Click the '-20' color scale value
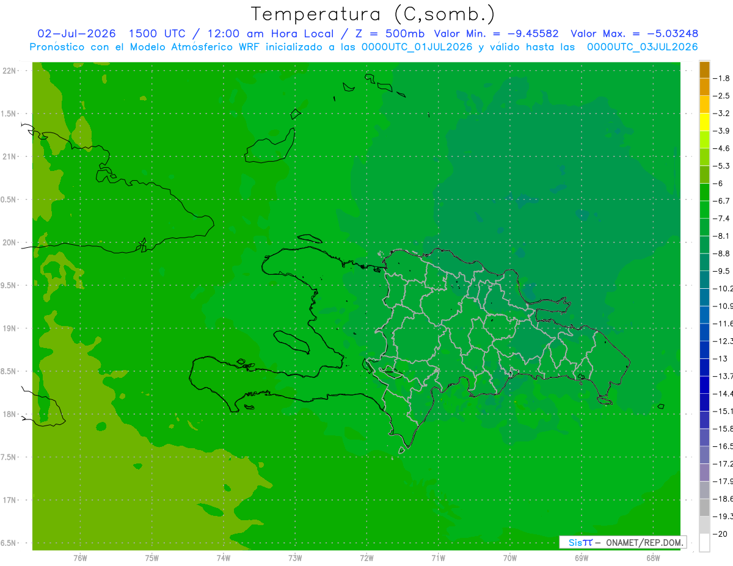Image resolution: width=733 pixels, height=566 pixels. [x=721, y=534]
